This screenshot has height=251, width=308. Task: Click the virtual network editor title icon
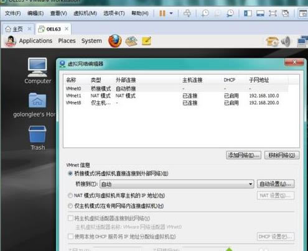62,64
